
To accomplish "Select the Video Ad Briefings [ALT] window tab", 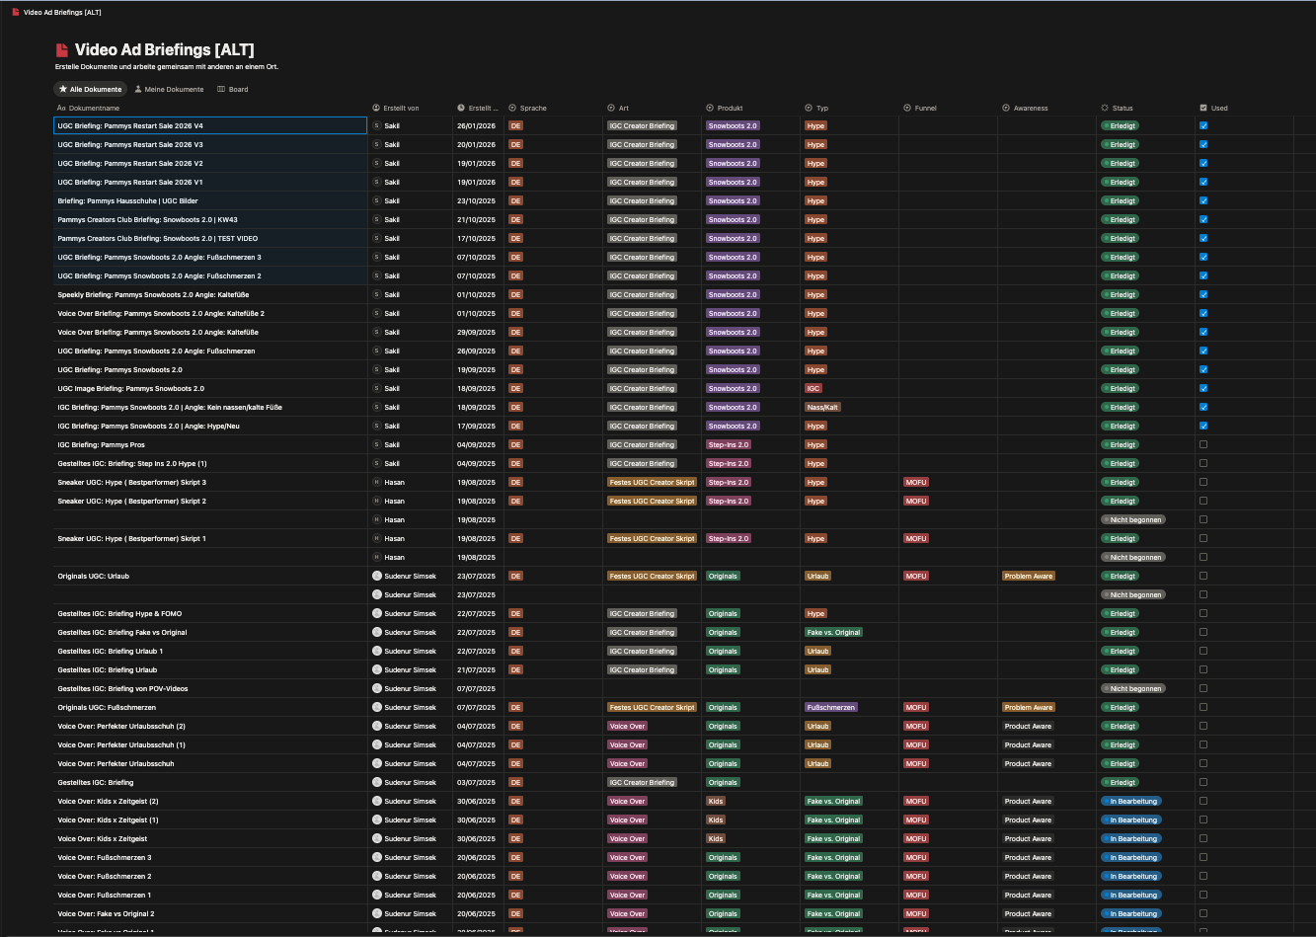I will (56, 12).
